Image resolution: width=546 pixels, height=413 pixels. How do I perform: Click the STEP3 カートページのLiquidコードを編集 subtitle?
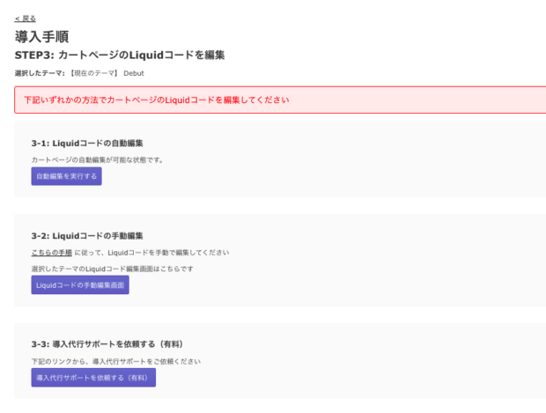120,55
